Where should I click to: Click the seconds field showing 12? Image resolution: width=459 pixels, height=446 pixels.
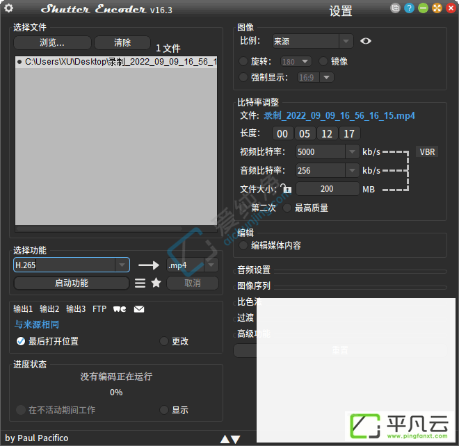[327, 133]
